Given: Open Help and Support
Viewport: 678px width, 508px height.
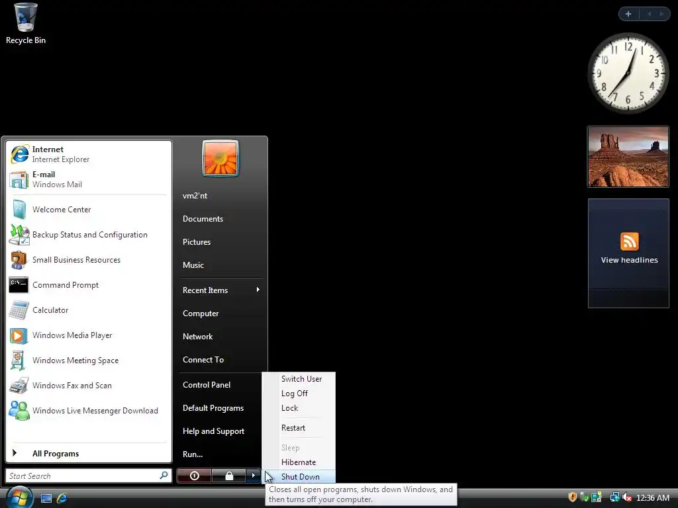Looking at the screenshot, I should point(220,431).
